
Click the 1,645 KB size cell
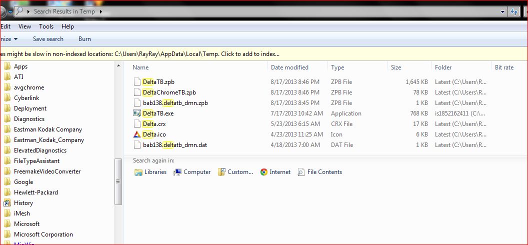coord(416,82)
